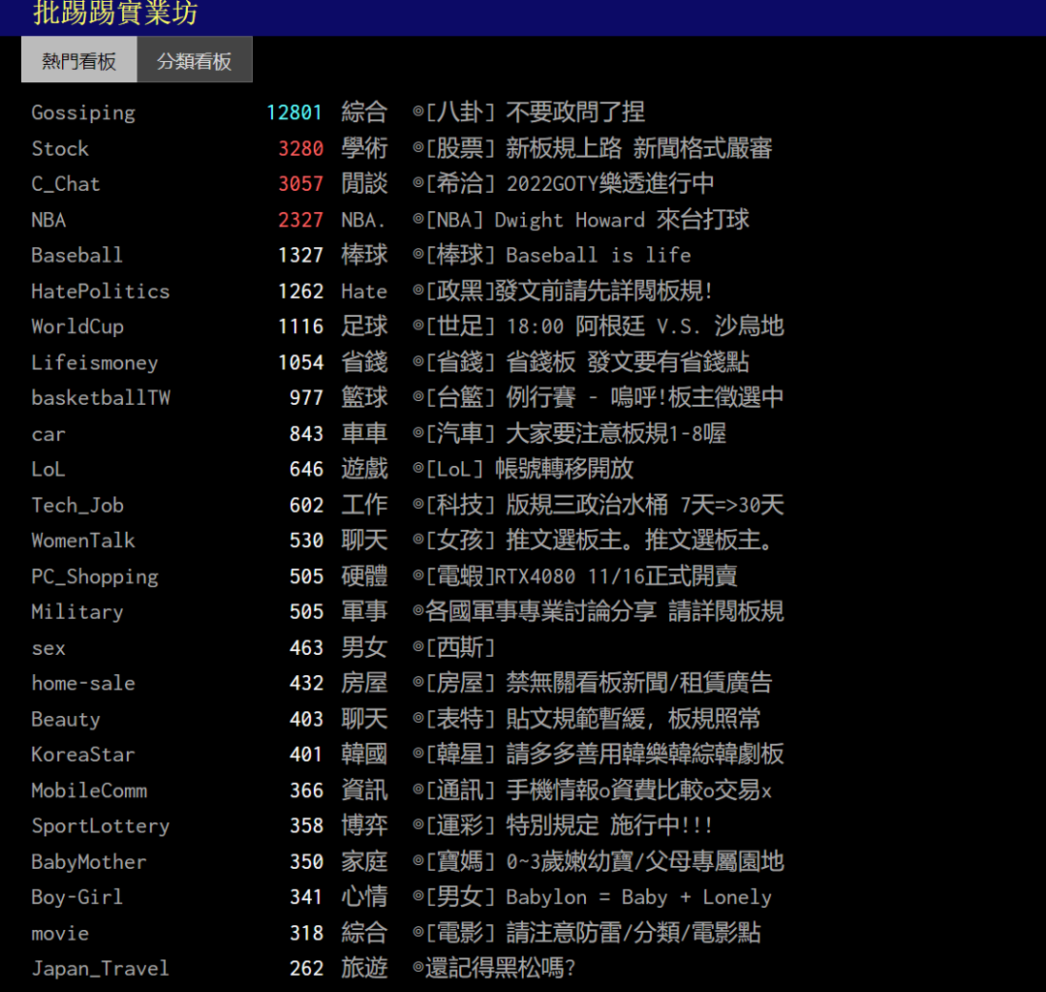Viewport: 1046px width, 992px height.
Task: Open the NBA board
Action: point(48,220)
